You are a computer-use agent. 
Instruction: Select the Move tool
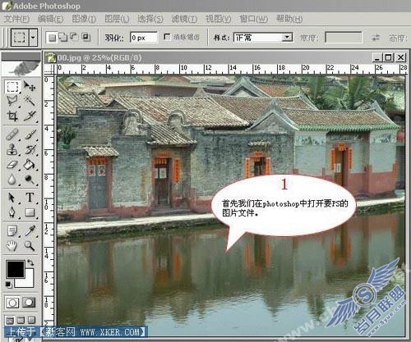(30, 86)
